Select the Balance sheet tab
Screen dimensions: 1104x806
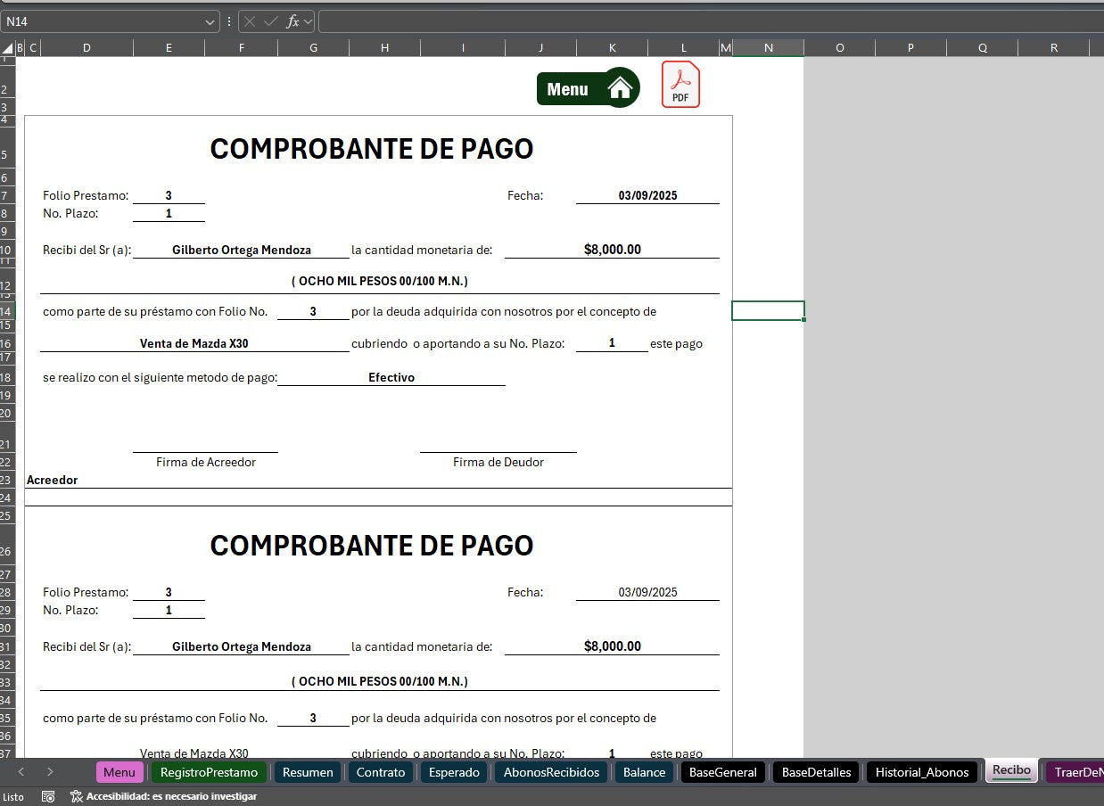point(644,772)
